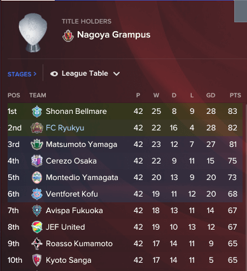
Task: Open the Nagoya Grampus title holders link
Action: click(x=113, y=35)
